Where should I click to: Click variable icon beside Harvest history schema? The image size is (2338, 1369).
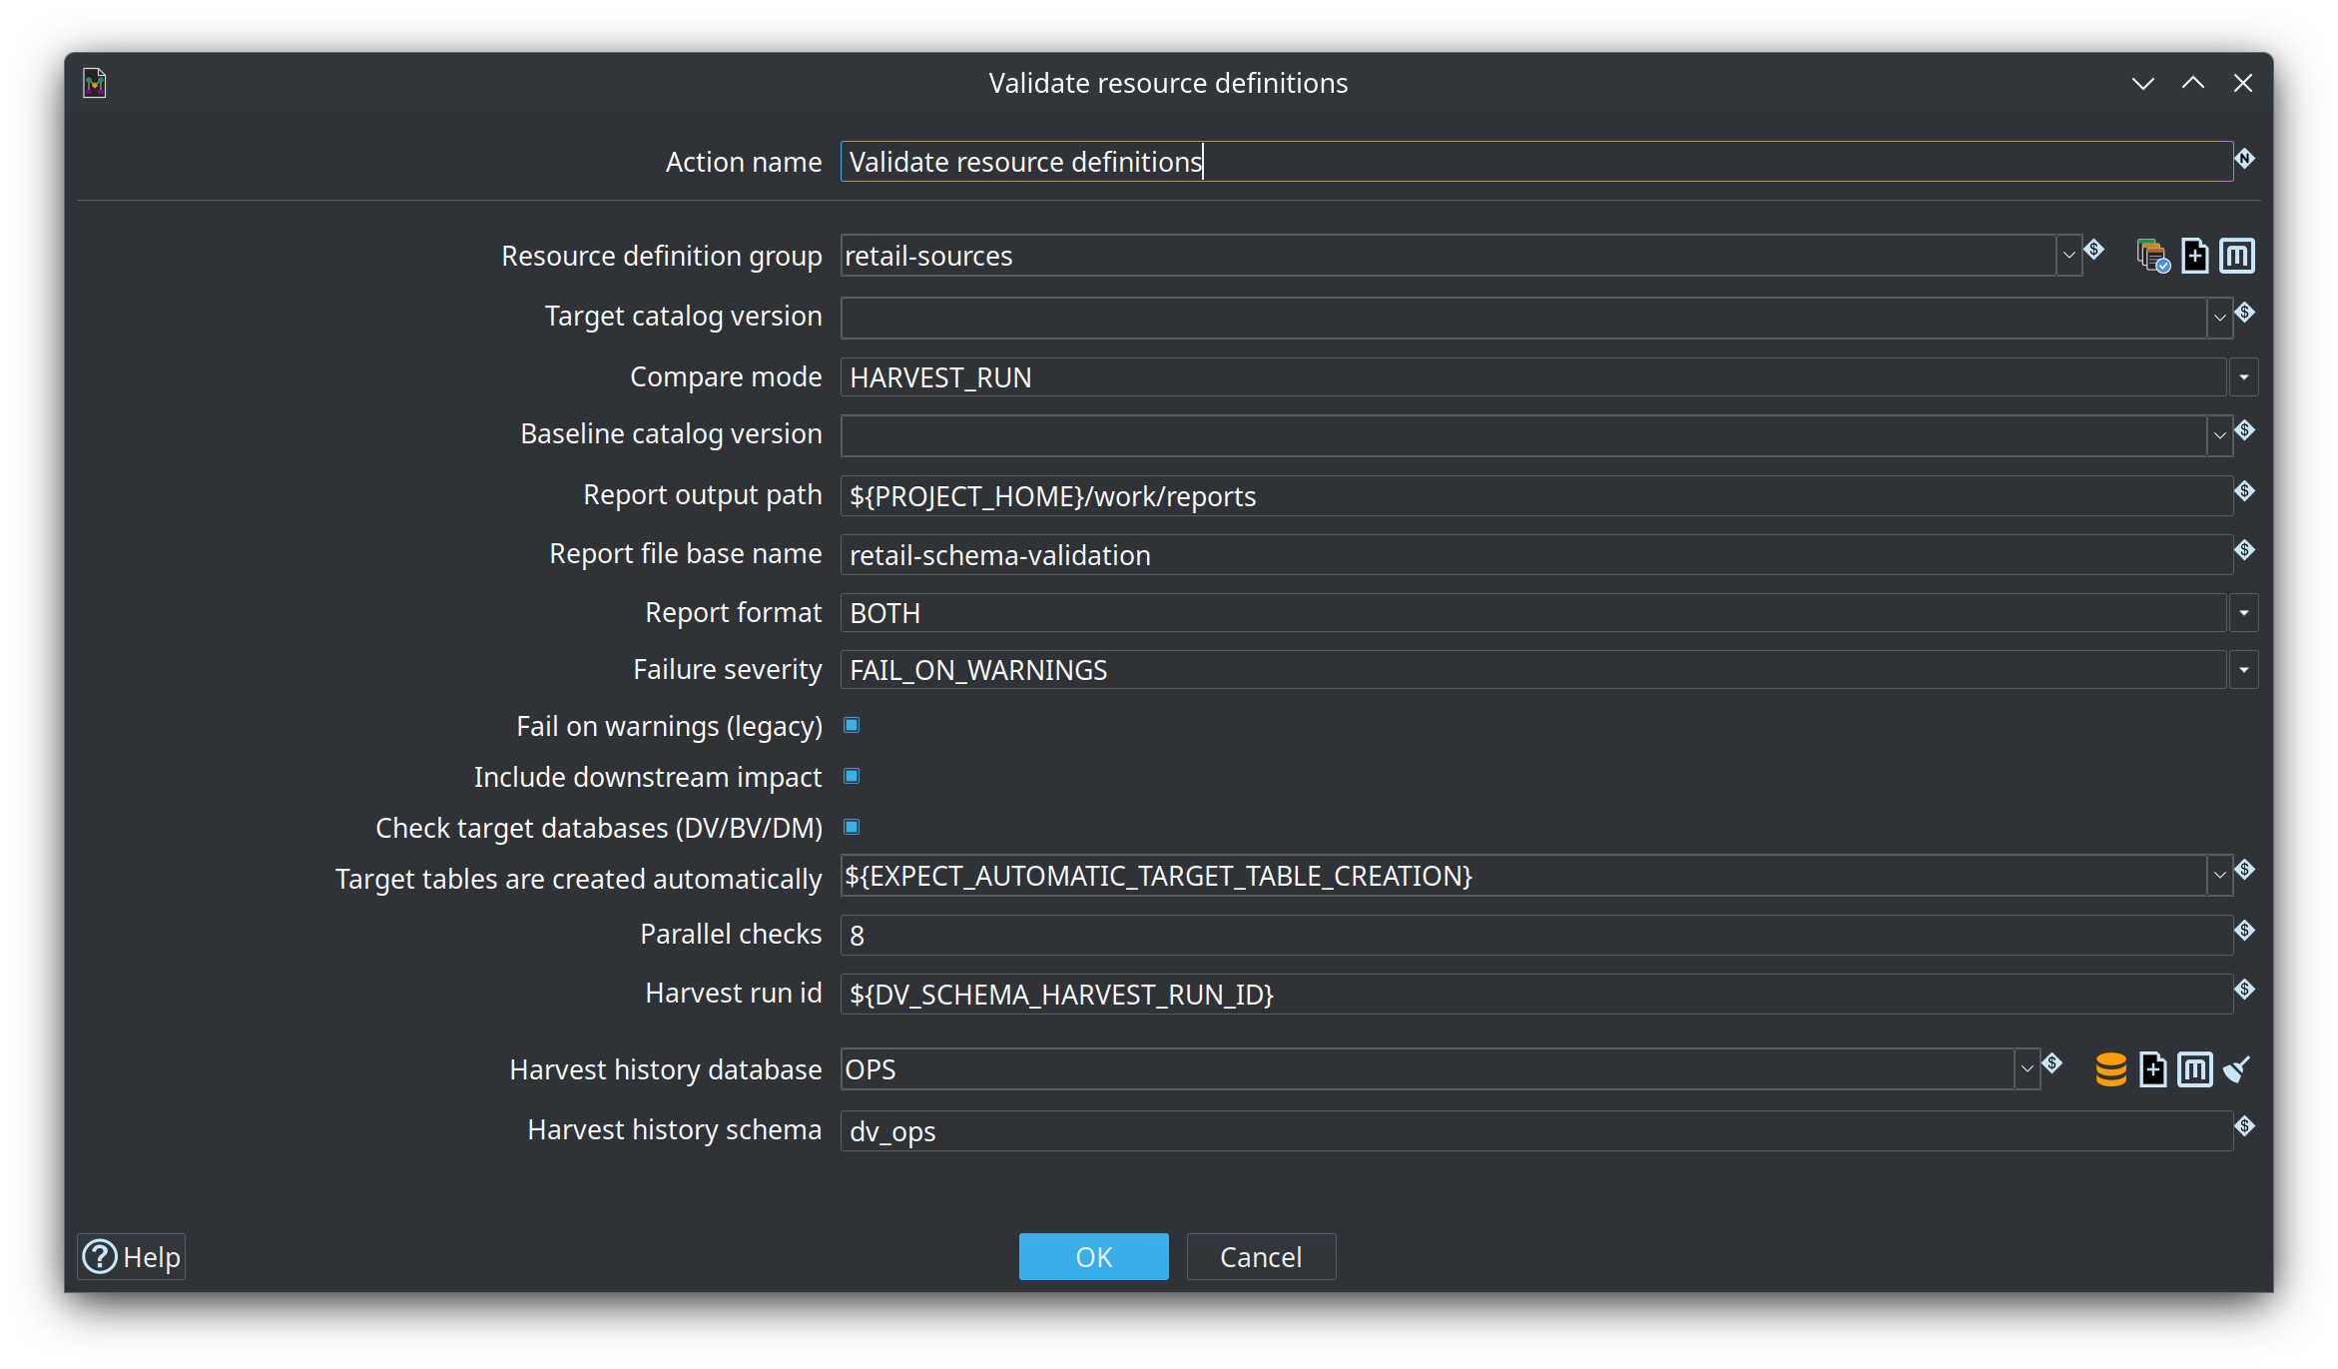(2244, 1125)
